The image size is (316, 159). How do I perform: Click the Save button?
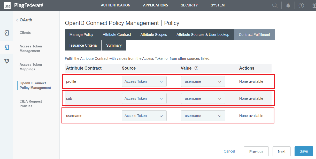tap(304, 151)
